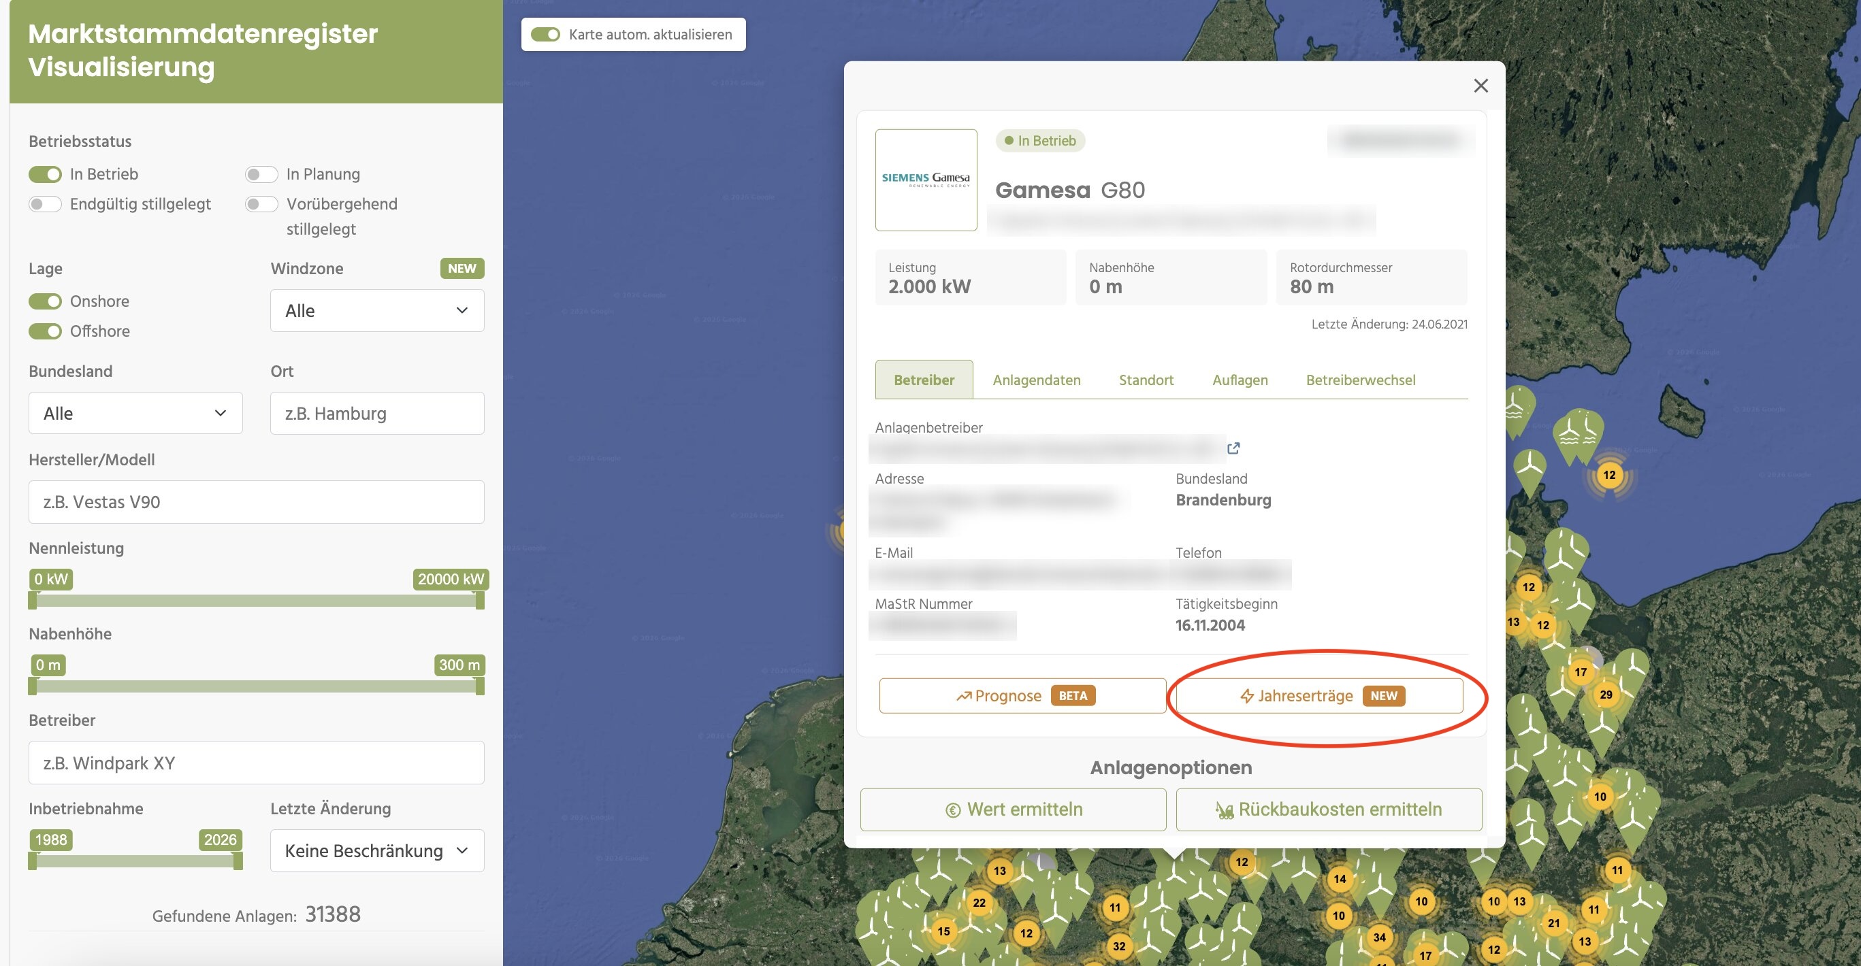This screenshot has width=1861, height=966.
Task: Click the 300 m slider value label
Action: [459, 665]
